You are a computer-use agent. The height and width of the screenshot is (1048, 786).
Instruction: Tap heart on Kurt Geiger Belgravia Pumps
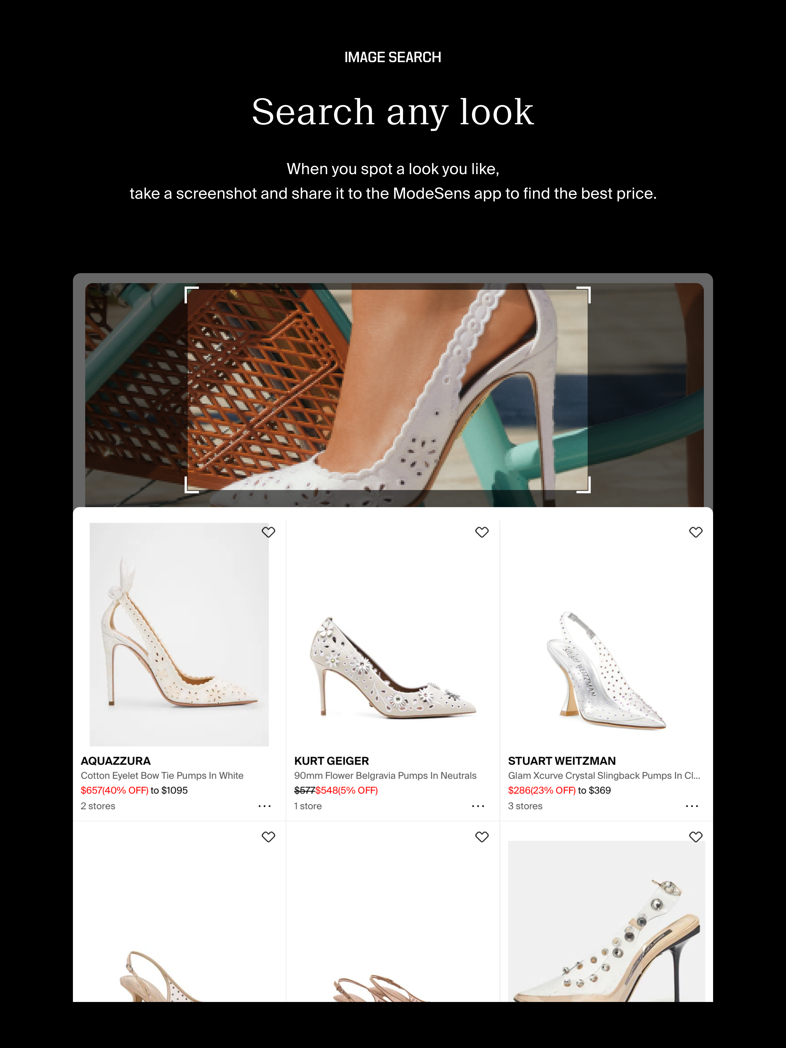pos(482,532)
